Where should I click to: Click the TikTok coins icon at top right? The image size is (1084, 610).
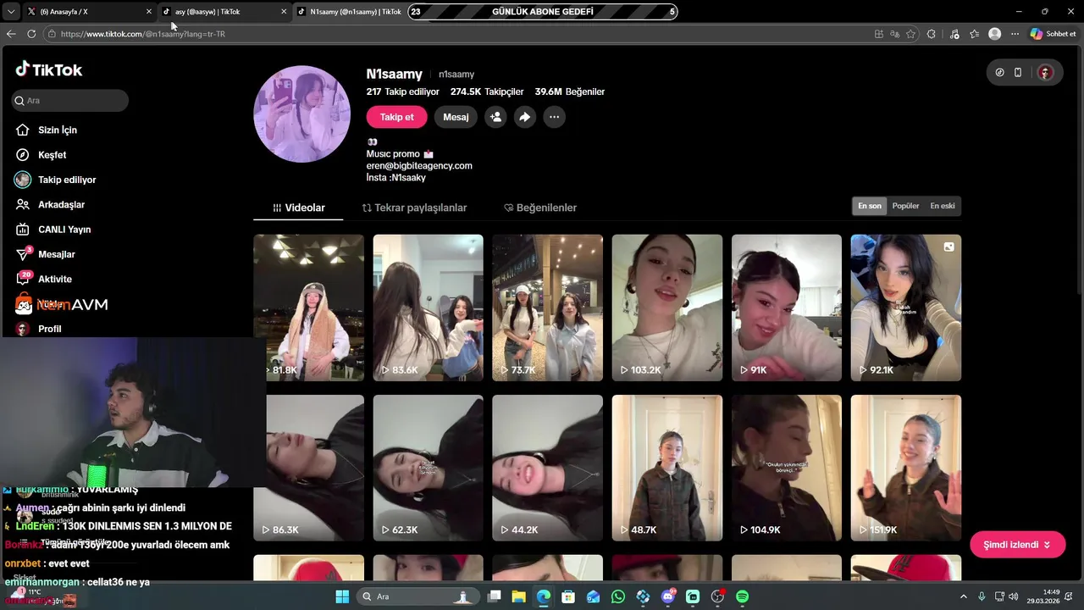999,73
